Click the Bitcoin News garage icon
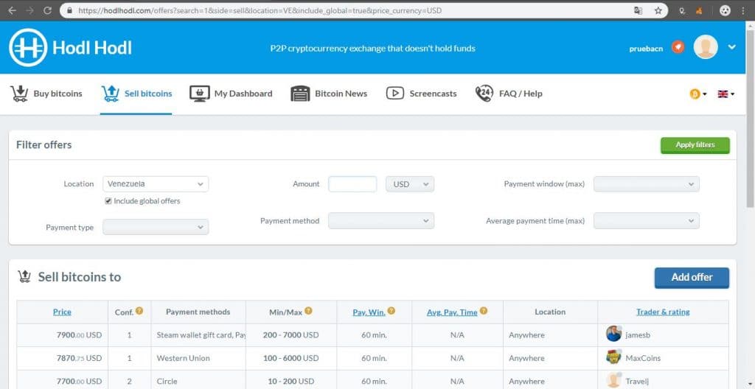 (x=300, y=94)
